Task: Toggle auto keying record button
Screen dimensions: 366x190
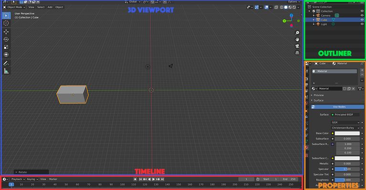Action: [x=135, y=179]
